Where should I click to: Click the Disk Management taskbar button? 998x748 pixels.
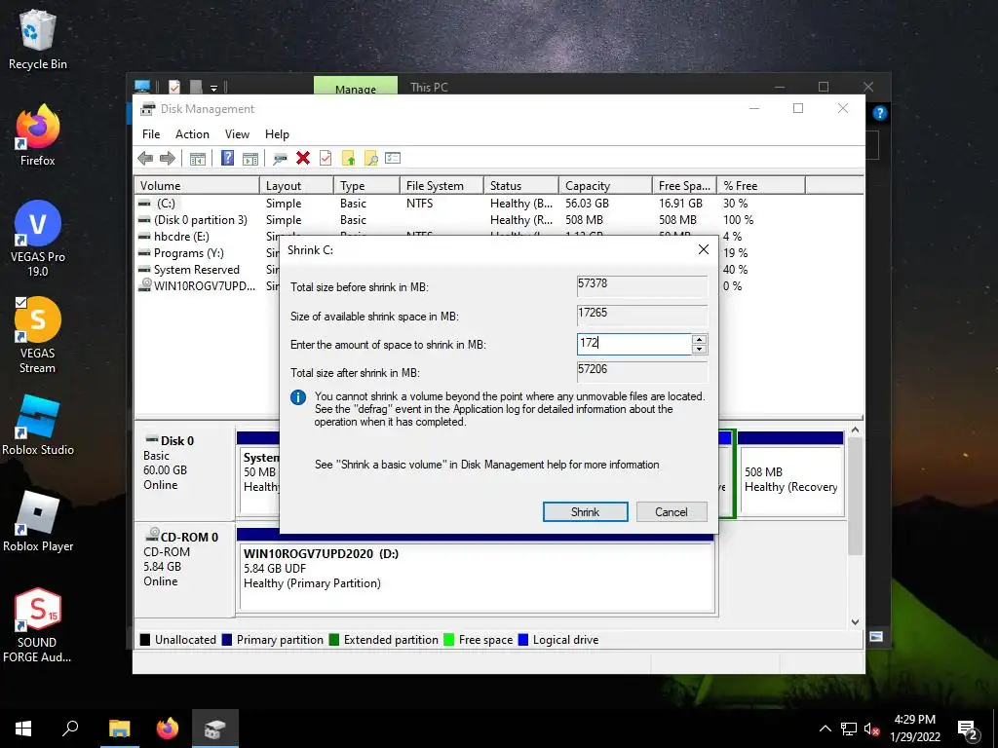tap(215, 729)
